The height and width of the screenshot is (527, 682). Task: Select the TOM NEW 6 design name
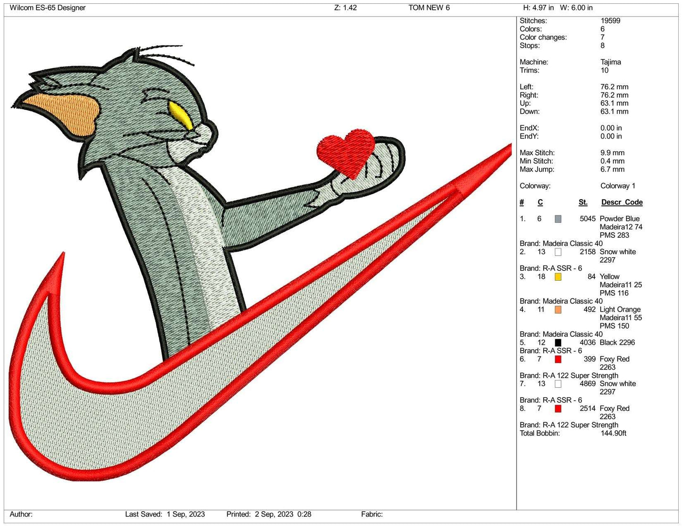[x=429, y=8]
